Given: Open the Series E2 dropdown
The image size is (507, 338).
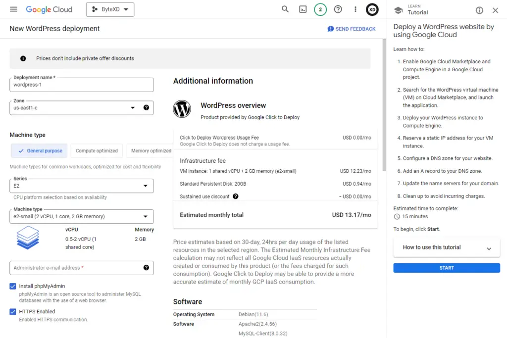Looking at the screenshot, I should [82, 186].
